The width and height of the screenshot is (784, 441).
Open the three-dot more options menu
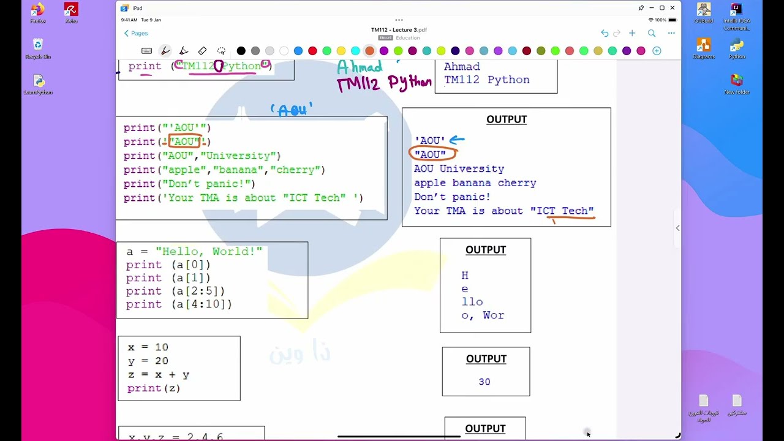[671, 33]
